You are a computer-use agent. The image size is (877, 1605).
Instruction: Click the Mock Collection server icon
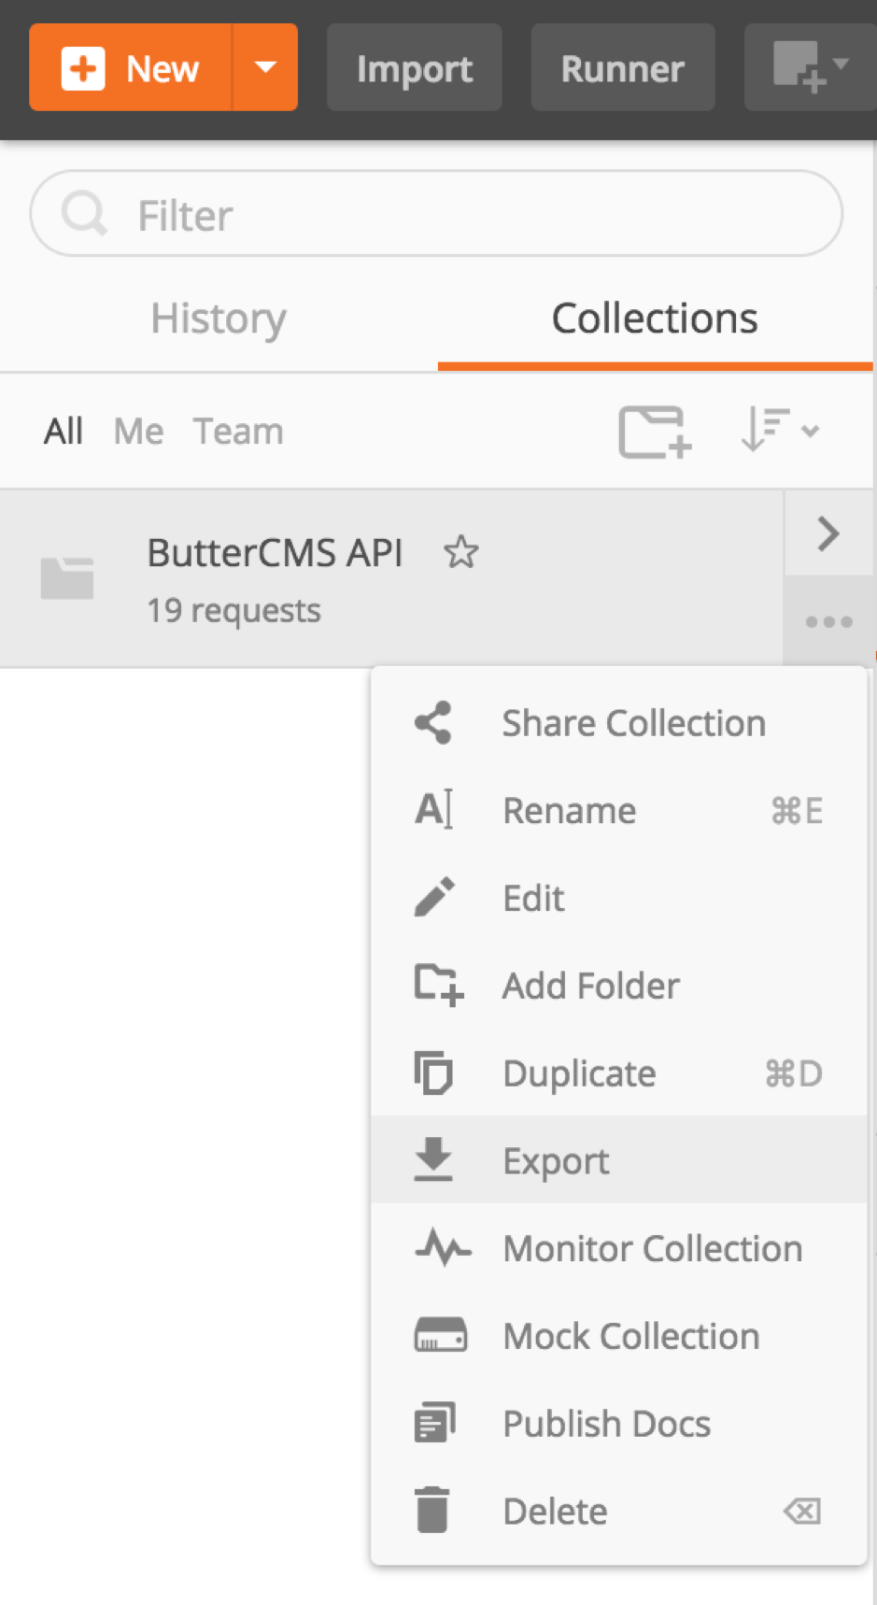[440, 1336]
